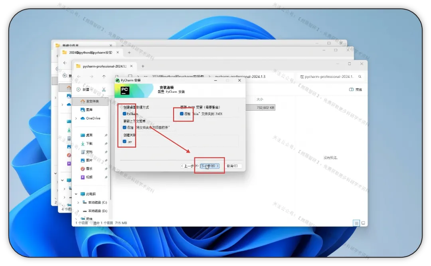
Task: Click the 取消(C) cancel button in installer
Action: point(232,166)
